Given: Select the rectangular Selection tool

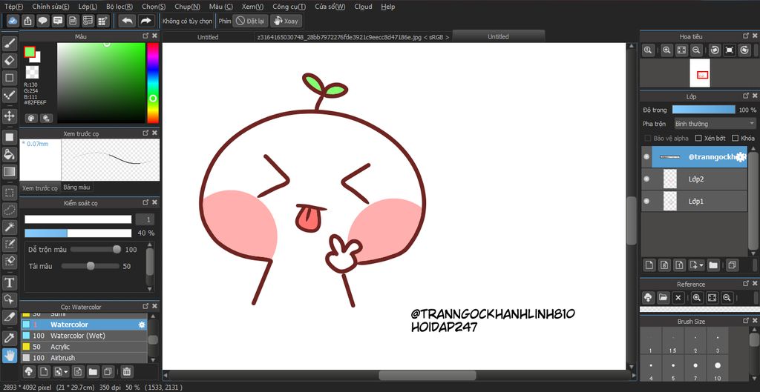Looking at the screenshot, I should 10,193.
